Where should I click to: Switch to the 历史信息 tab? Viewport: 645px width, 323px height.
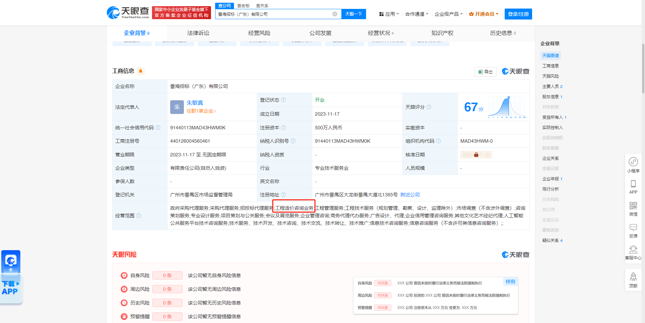(x=503, y=33)
